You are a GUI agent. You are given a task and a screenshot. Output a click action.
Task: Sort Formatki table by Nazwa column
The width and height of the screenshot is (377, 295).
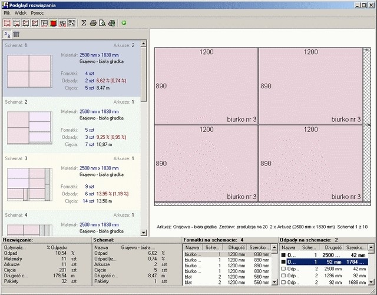click(193, 247)
